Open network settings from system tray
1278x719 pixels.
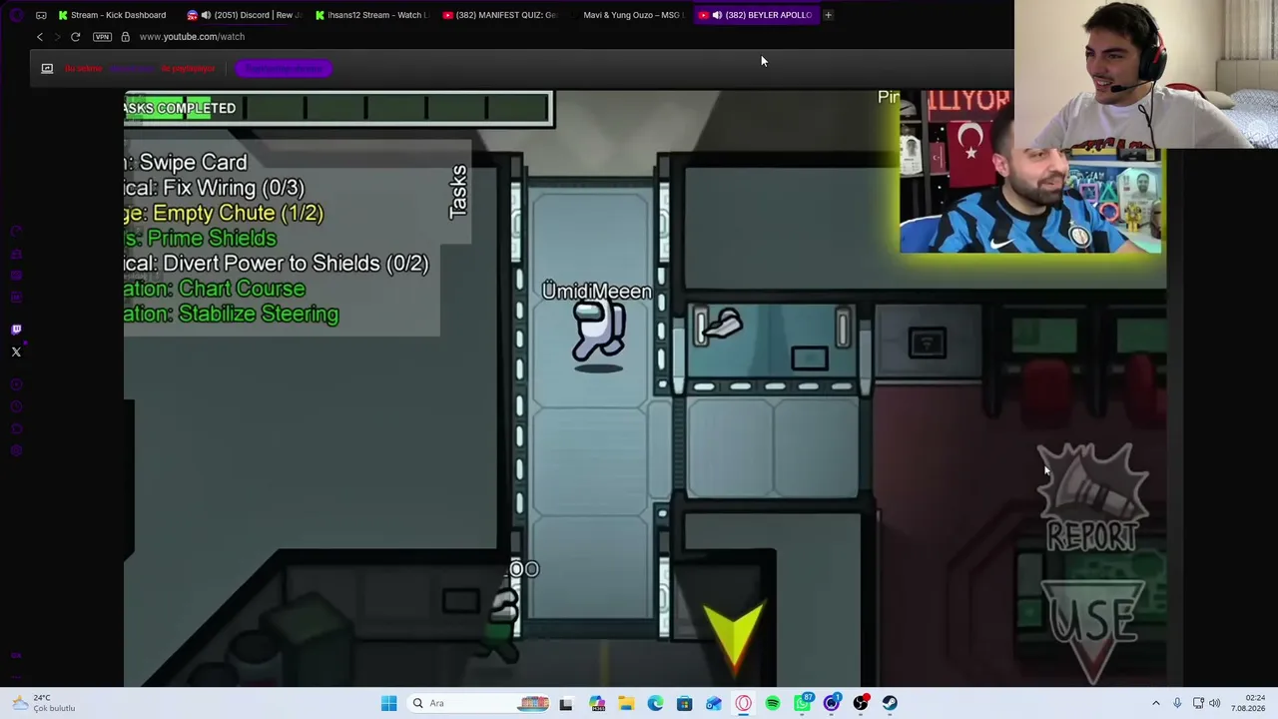click(1198, 703)
